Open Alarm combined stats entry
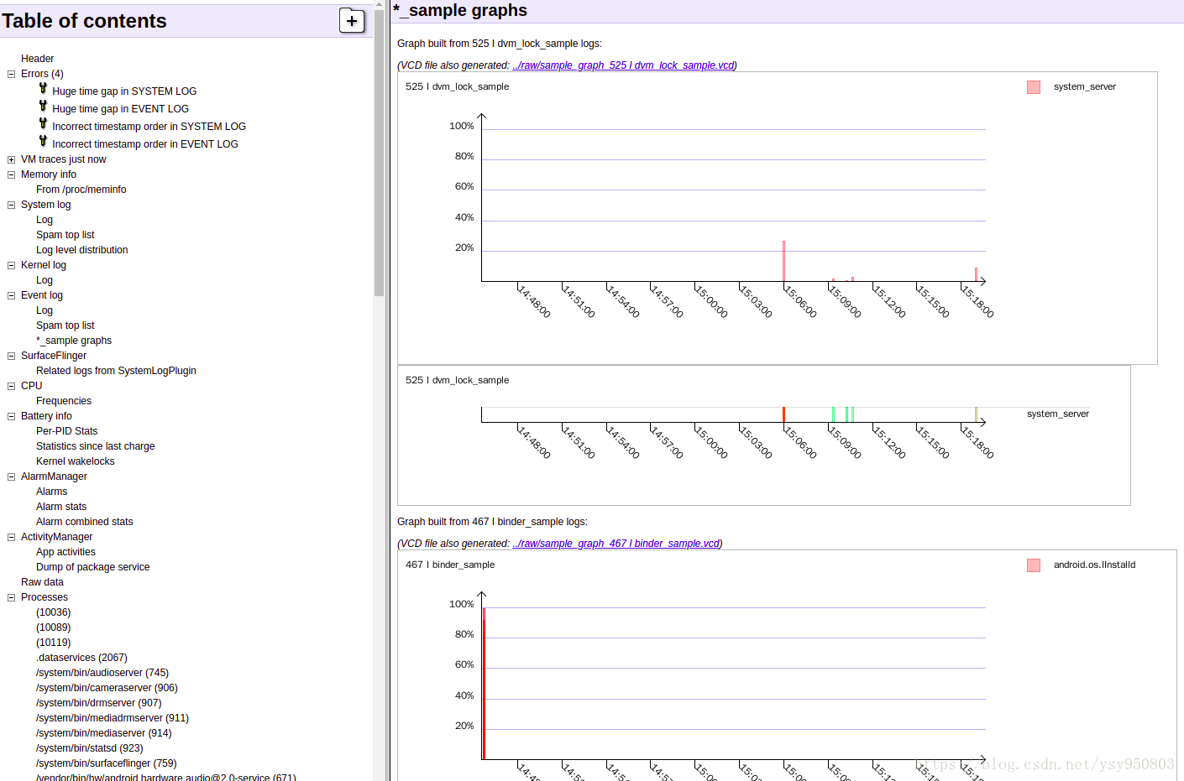The width and height of the screenshot is (1184, 781). [85, 522]
